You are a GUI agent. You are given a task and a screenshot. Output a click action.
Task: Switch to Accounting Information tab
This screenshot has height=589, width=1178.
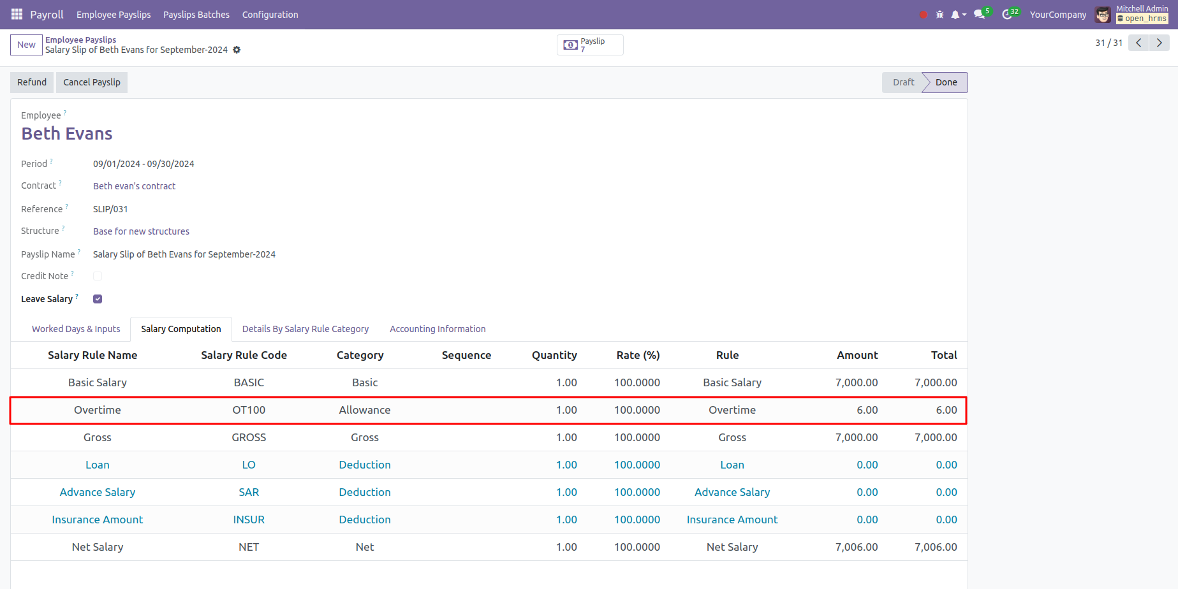coord(438,329)
